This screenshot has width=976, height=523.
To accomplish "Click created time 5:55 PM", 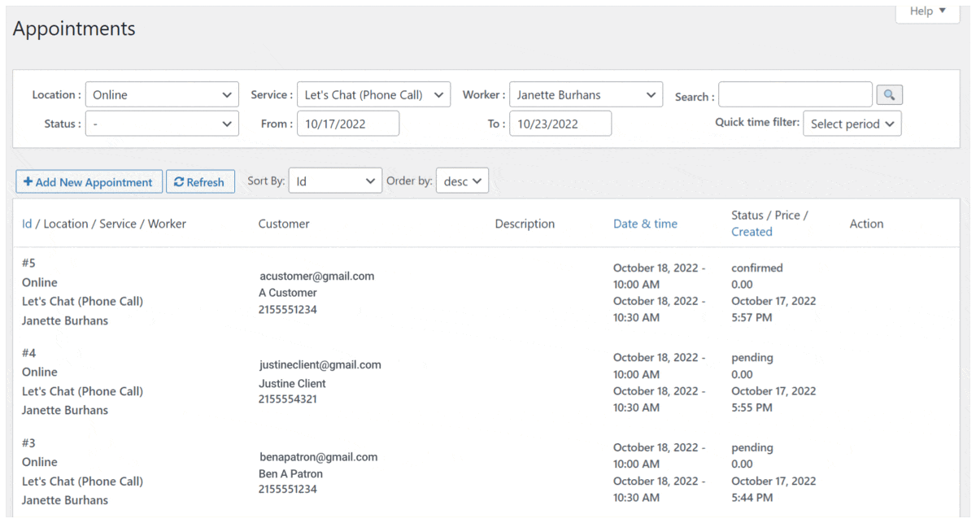I will coord(752,408).
